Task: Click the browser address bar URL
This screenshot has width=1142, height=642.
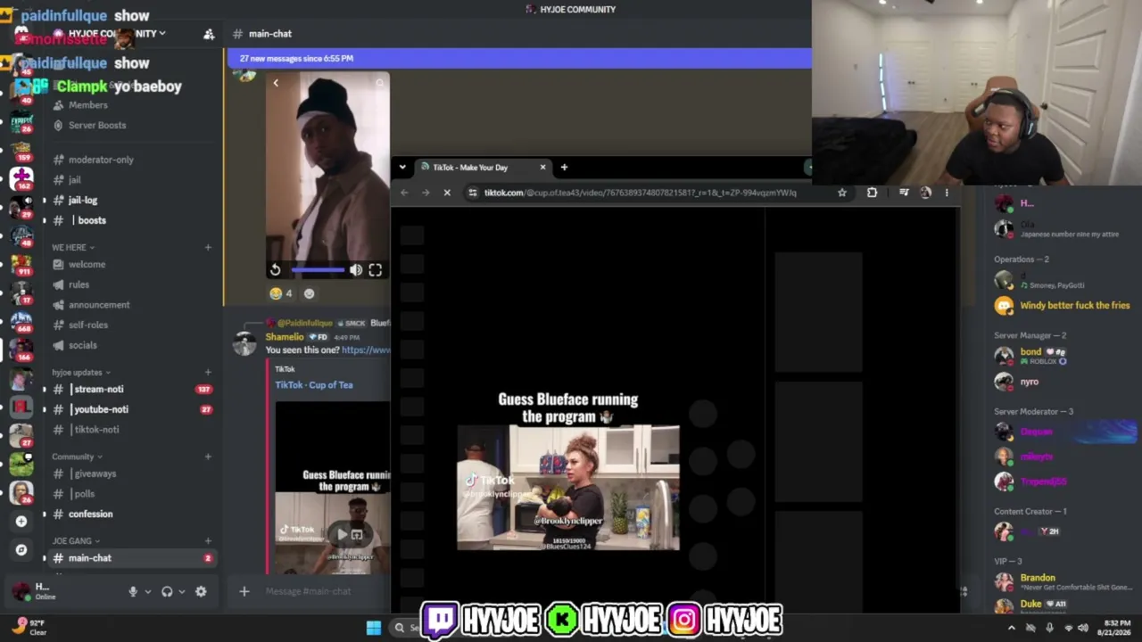Action: point(640,193)
